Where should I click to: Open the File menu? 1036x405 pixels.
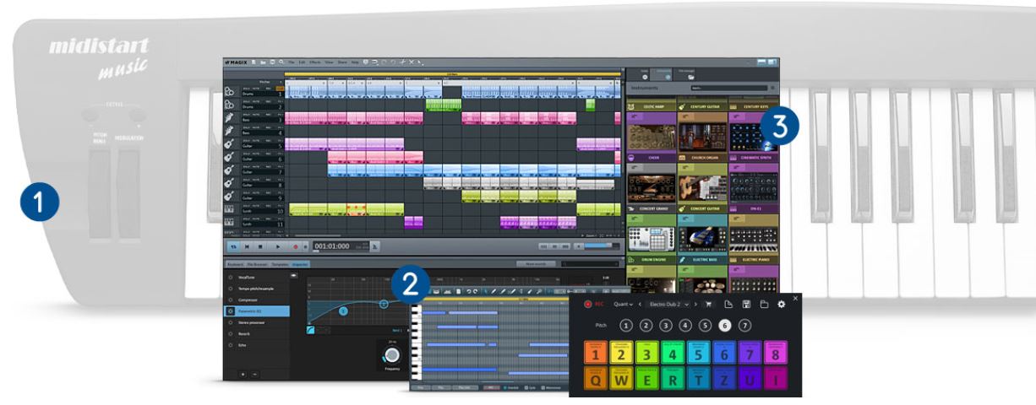[x=292, y=62]
